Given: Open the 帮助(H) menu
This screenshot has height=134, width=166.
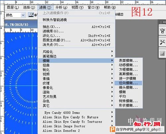Looking at the screenshot, I should pyautogui.click(x=110, y=8).
